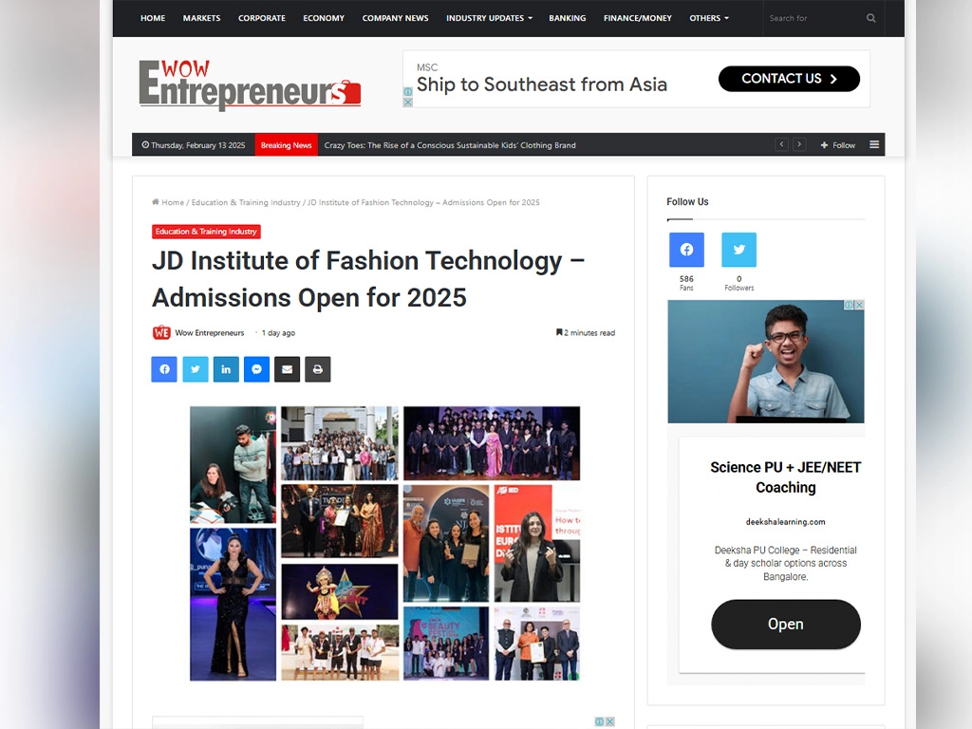The height and width of the screenshot is (729, 972).
Task: Click the Open button in ad
Action: [785, 625]
